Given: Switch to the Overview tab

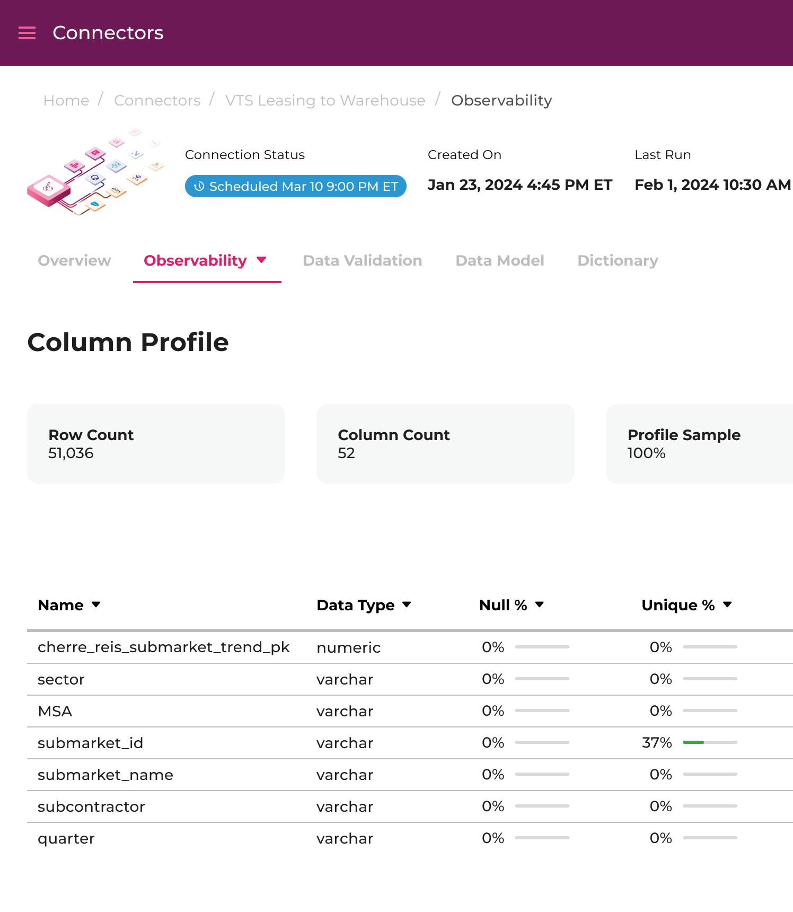Looking at the screenshot, I should [74, 260].
